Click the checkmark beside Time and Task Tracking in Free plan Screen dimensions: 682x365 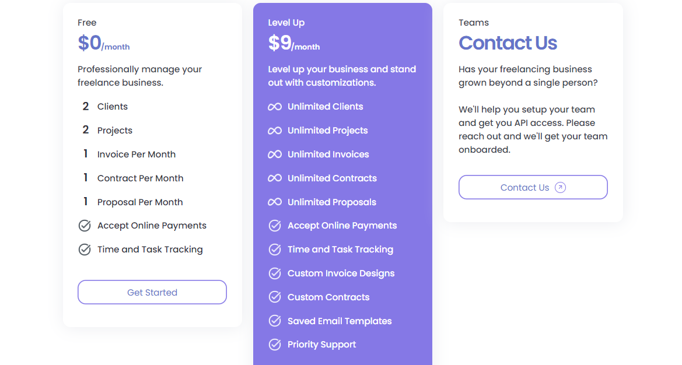pos(85,249)
